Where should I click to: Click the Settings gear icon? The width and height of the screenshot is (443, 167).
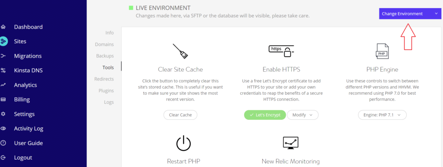tap(3, 114)
